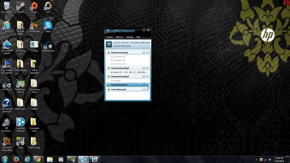The width and height of the screenshot is (290, 163).
Task: Collapse the ScionaraGaming3 network arrow
Action: click(x=147, y=77)
